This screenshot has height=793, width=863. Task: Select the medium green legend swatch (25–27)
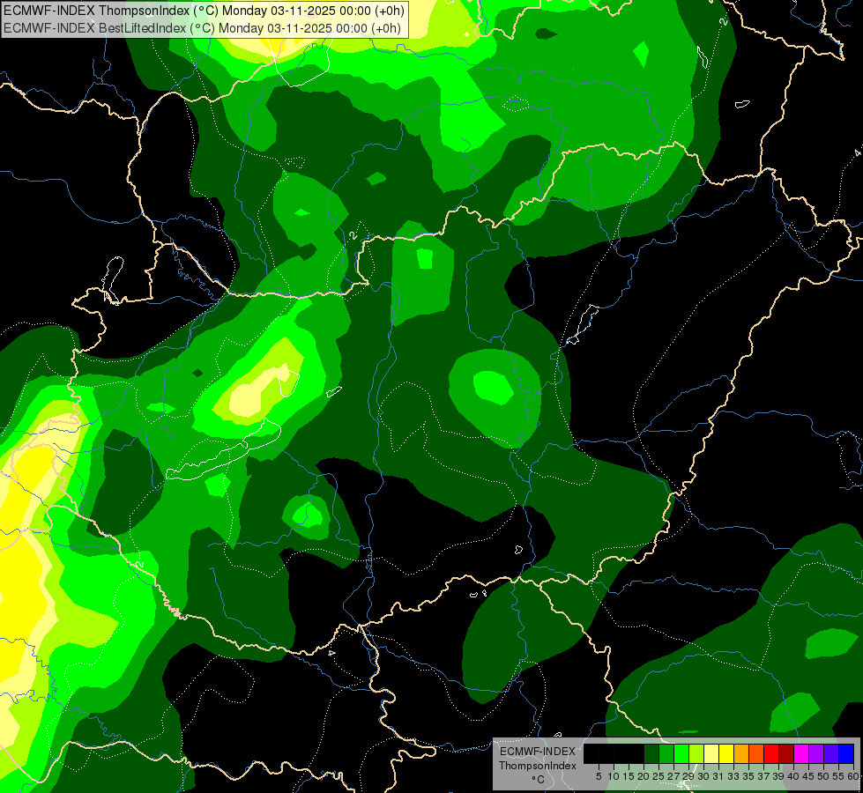tap(666, 753)
